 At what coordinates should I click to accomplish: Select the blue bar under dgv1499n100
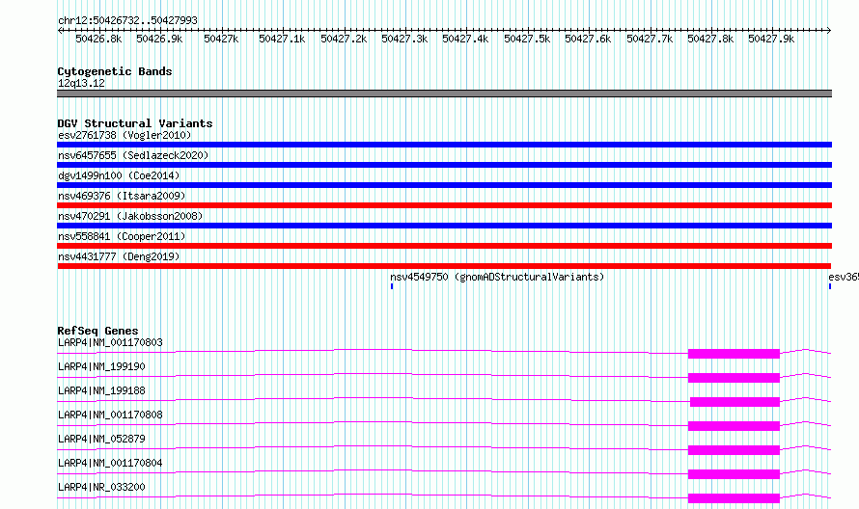coord(444,185)
